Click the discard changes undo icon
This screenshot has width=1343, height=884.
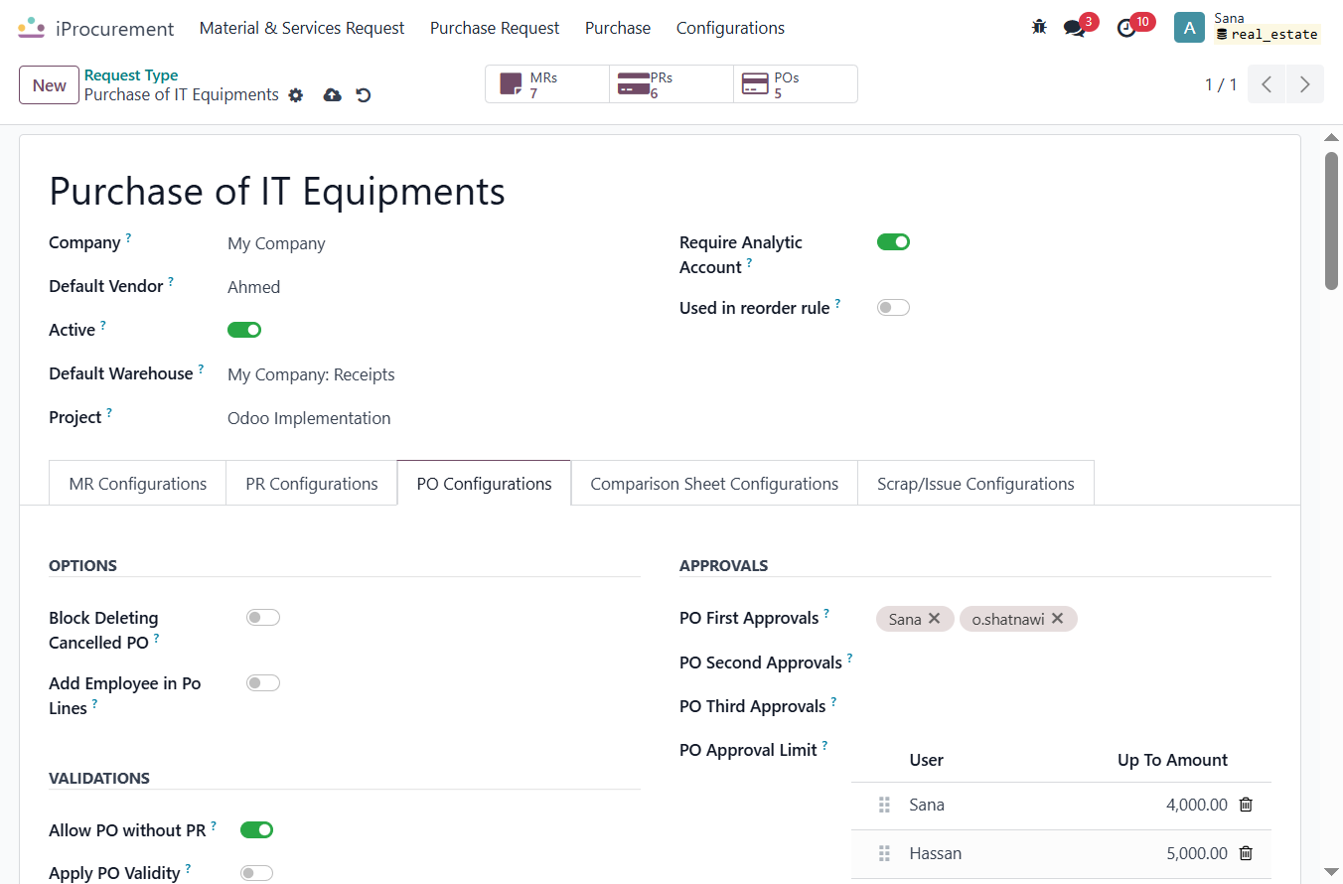[364, 95]
